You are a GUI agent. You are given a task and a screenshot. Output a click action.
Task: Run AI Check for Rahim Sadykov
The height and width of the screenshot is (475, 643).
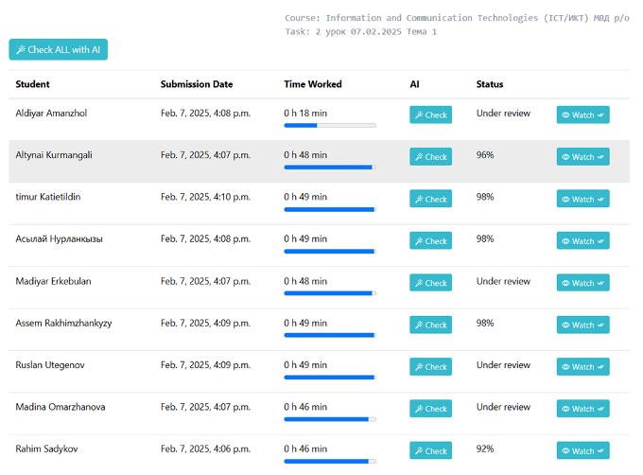coord(430,450)
